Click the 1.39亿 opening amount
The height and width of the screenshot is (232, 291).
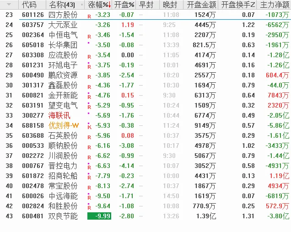point(206,216)
